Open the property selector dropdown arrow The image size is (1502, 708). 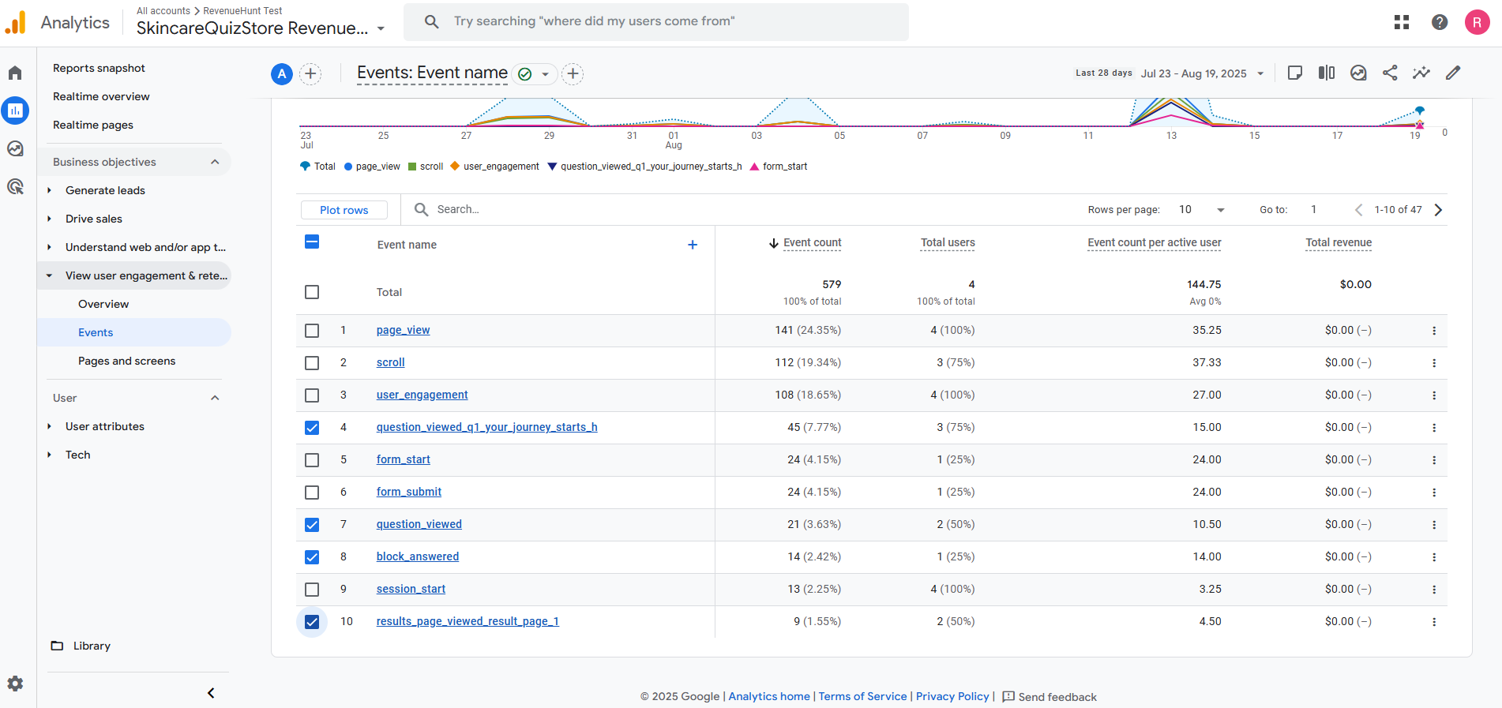(381, 28)
